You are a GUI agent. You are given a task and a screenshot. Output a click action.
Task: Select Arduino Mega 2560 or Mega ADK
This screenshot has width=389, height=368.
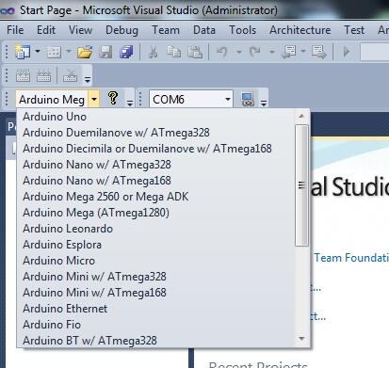coord(155,197)
